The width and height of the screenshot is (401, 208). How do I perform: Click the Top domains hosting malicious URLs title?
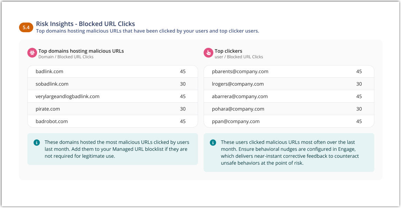[81, 51]
